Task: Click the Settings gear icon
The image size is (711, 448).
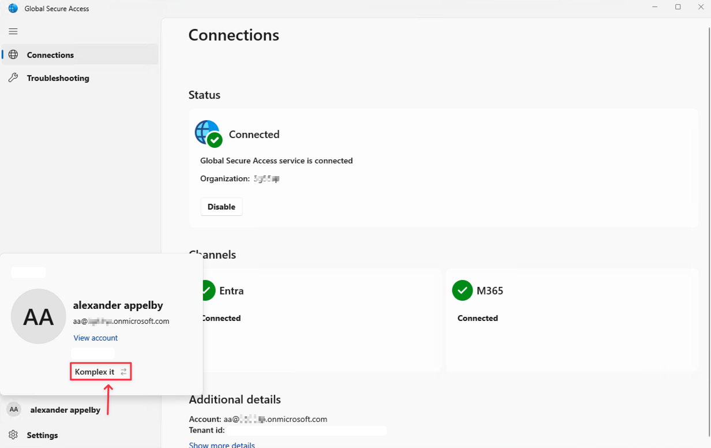Action: click(13, 435)
